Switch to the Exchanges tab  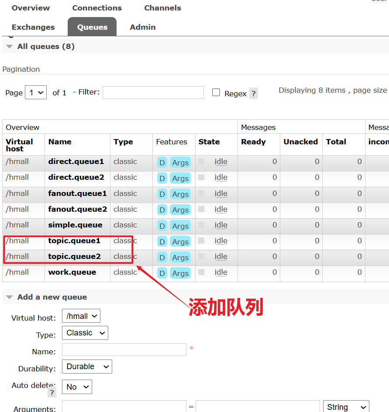tap(33, 27)
